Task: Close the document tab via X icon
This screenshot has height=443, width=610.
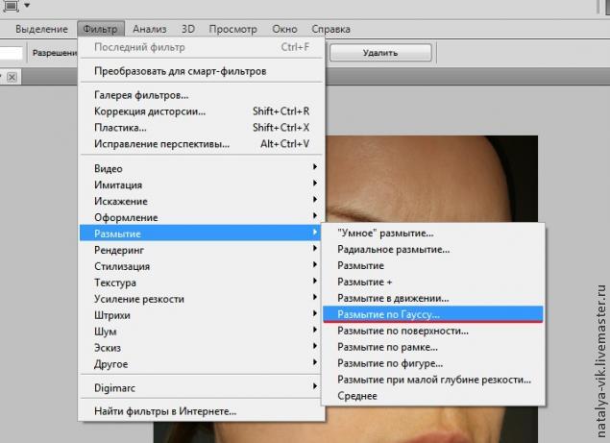Action: [12, 77]
